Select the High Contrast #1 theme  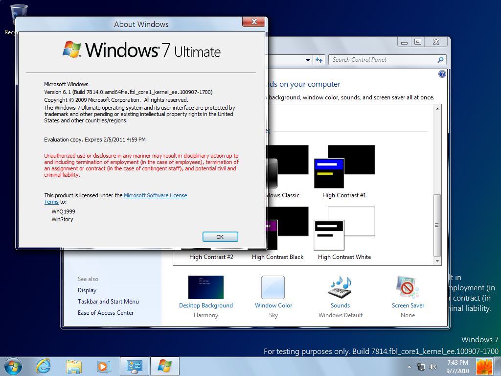pyautogui.click(x=344, y=172)
